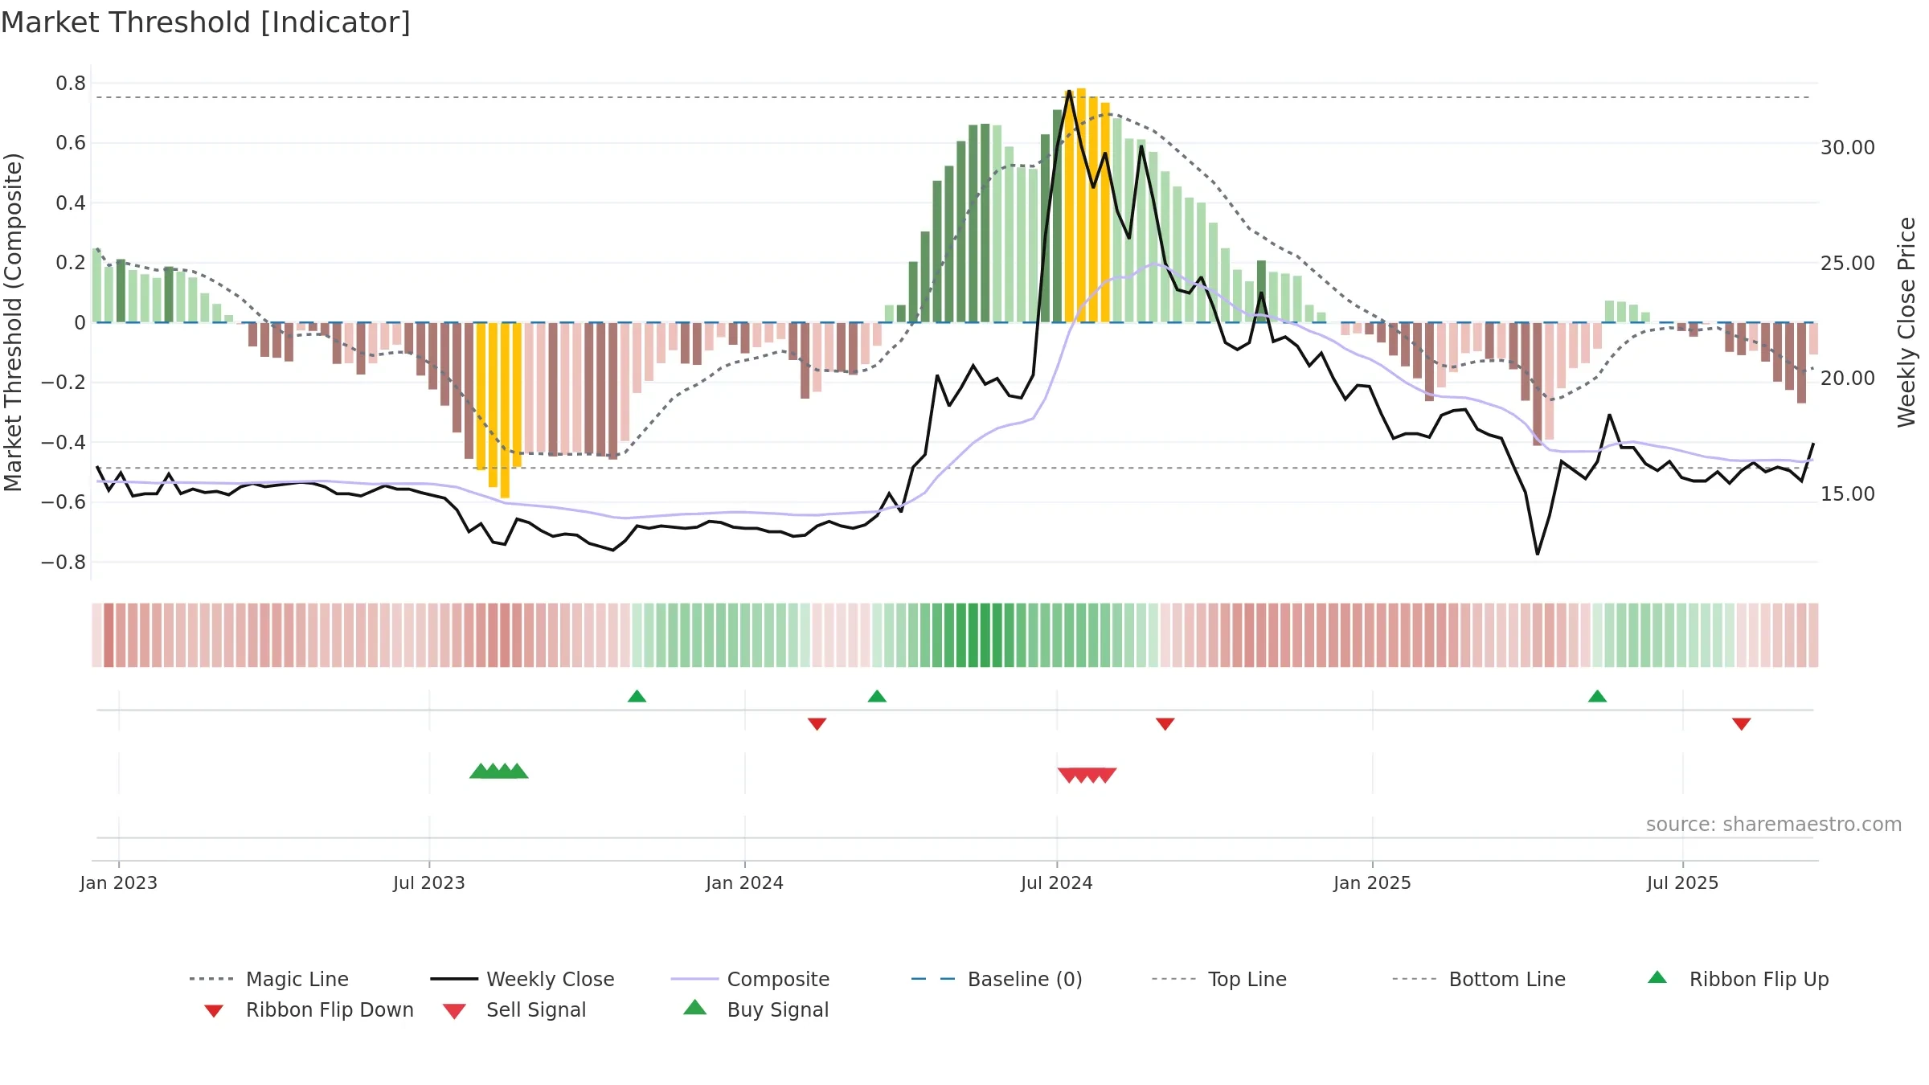
Task: Click the ribbon flip up marker near March 2024
Action: pyautogui.click(x=877, y=696)
